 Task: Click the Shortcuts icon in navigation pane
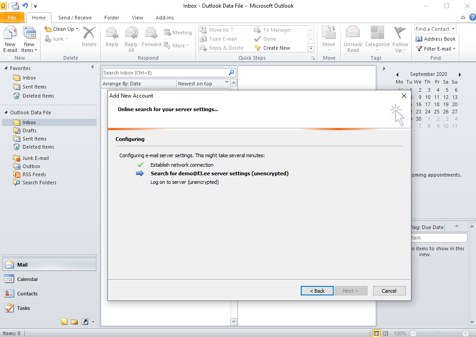click(x=85, y=322)
